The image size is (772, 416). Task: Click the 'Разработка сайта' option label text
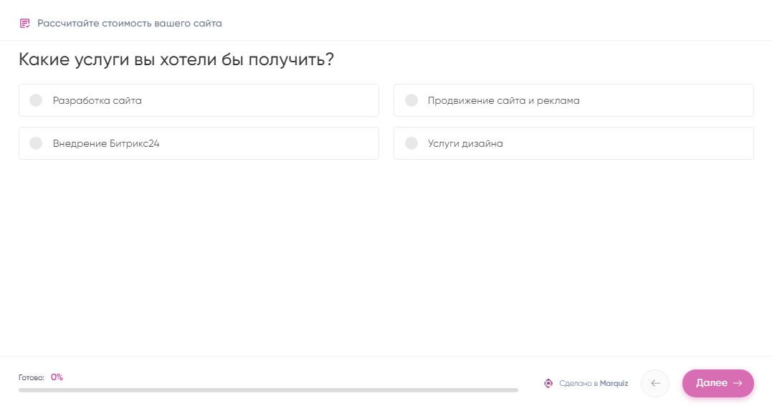point(97,101)
